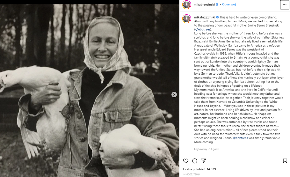Open mikabrzezinski profile from the header username
The height and width of the screenshot is (177, 290).
point(205,5)
